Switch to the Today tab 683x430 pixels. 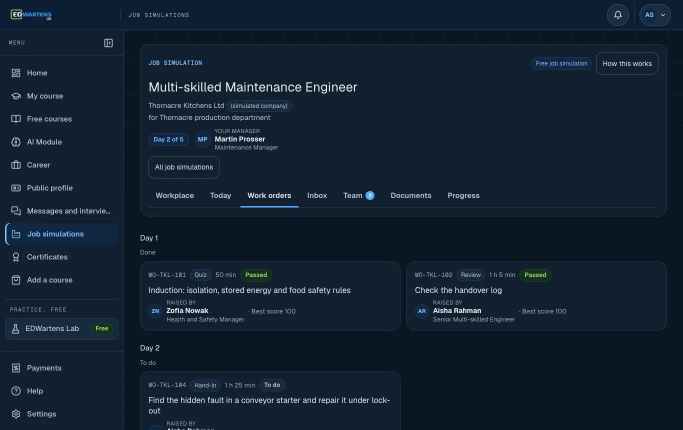[220, 195]
